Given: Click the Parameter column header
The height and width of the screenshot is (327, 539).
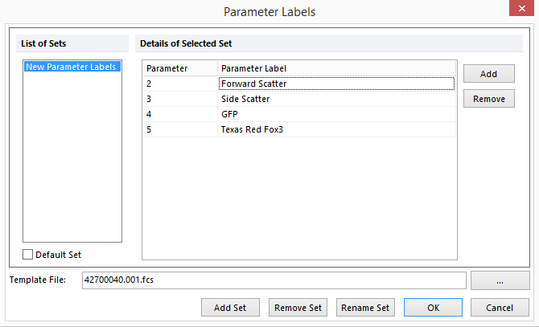Looking at the screenshot, I should click(179, 68).
